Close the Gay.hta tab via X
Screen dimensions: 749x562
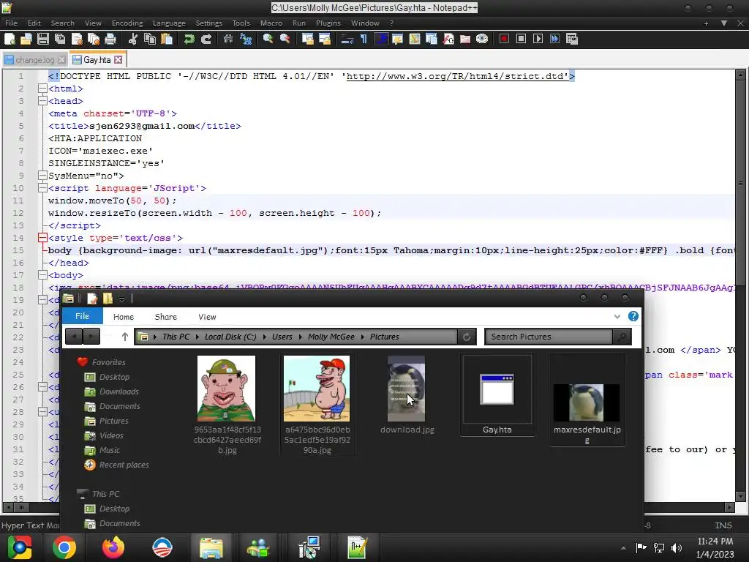[x=118, y=60]
